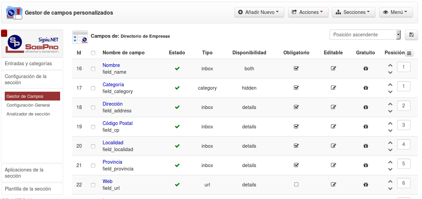422x199 pixels.
Task: Click the gratuito gift icon for Localidad
Action: coord(366,146)
